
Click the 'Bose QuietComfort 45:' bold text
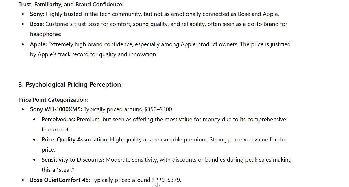pyautogui.click(x=60, y=180)
